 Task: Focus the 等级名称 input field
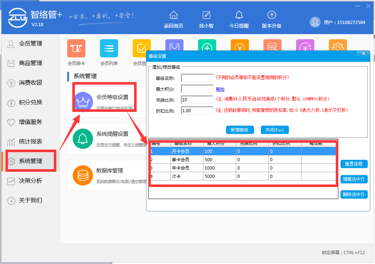(x=197, y=78)
